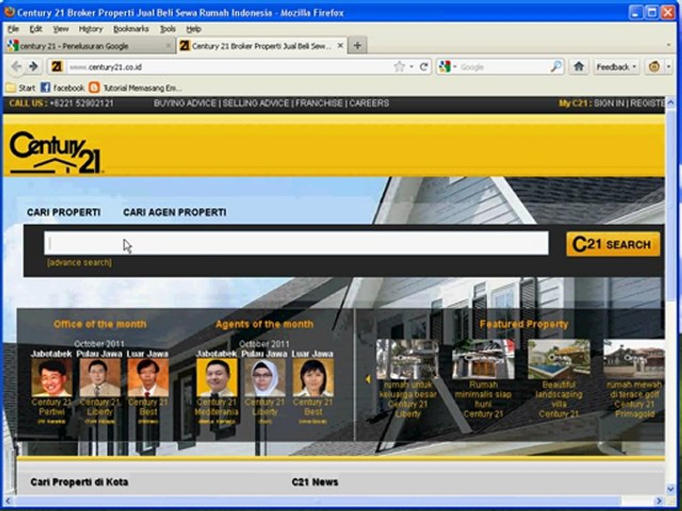Open the advance search link
682x511 pixels.
coord(79,262)
